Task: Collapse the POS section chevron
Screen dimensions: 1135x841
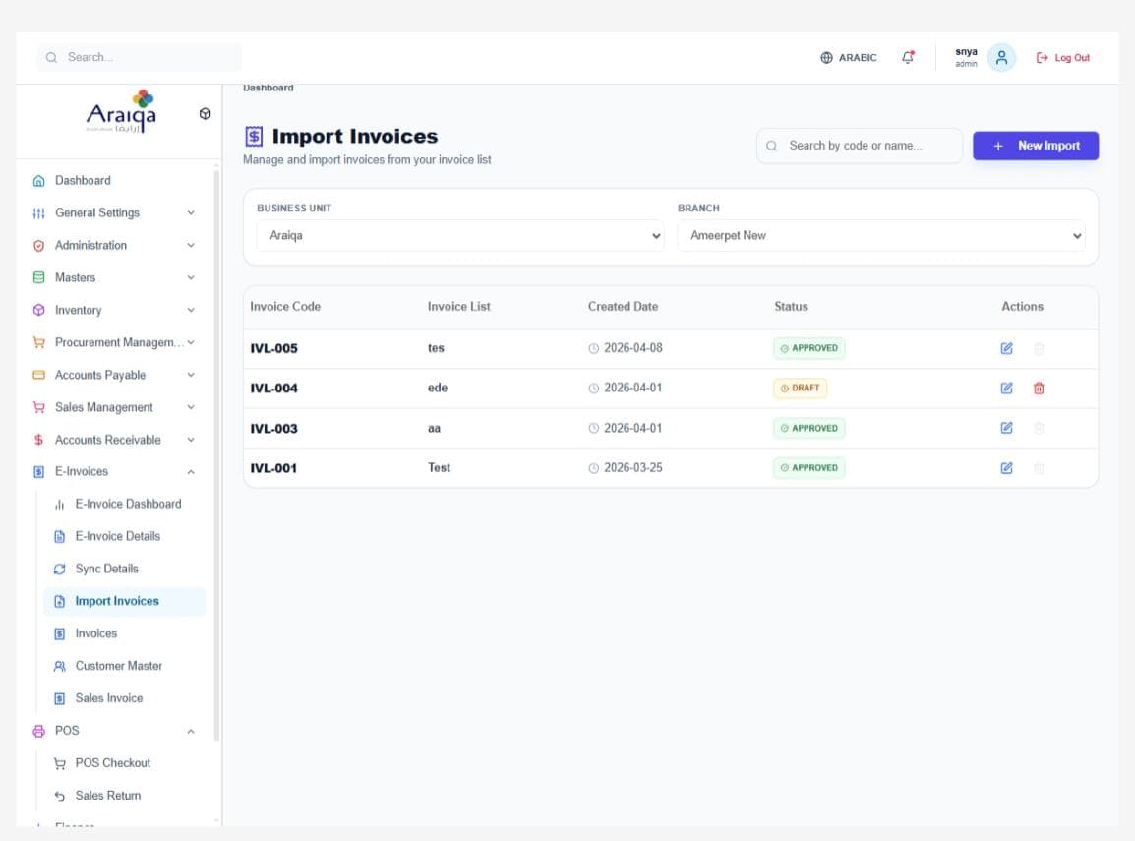Action: [x=191, y=731]
